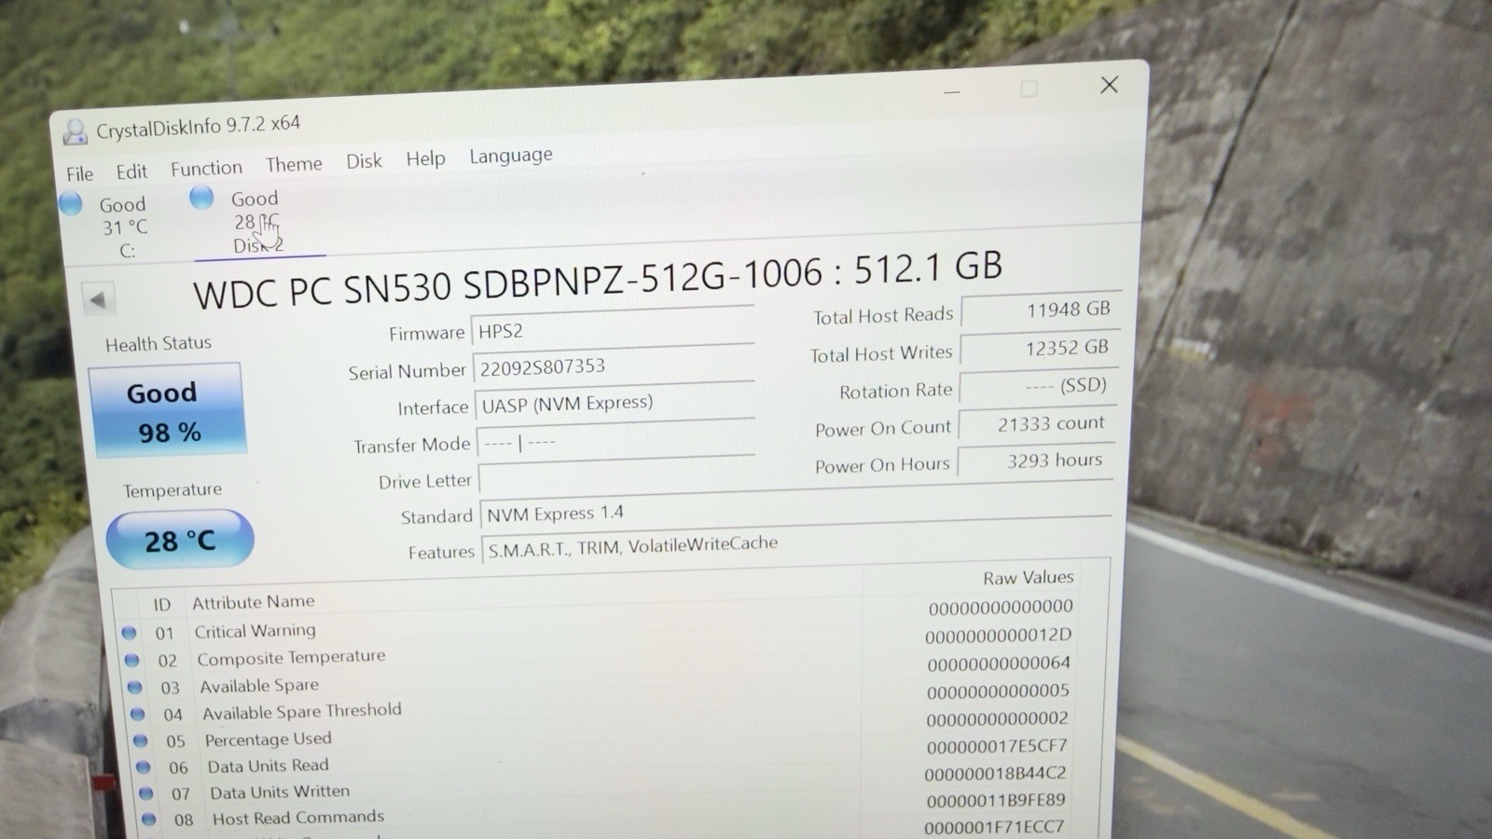Click raw value 00000011B9FE89
The height and width of the screenshot is (839, 1492).
pos(996,801)
